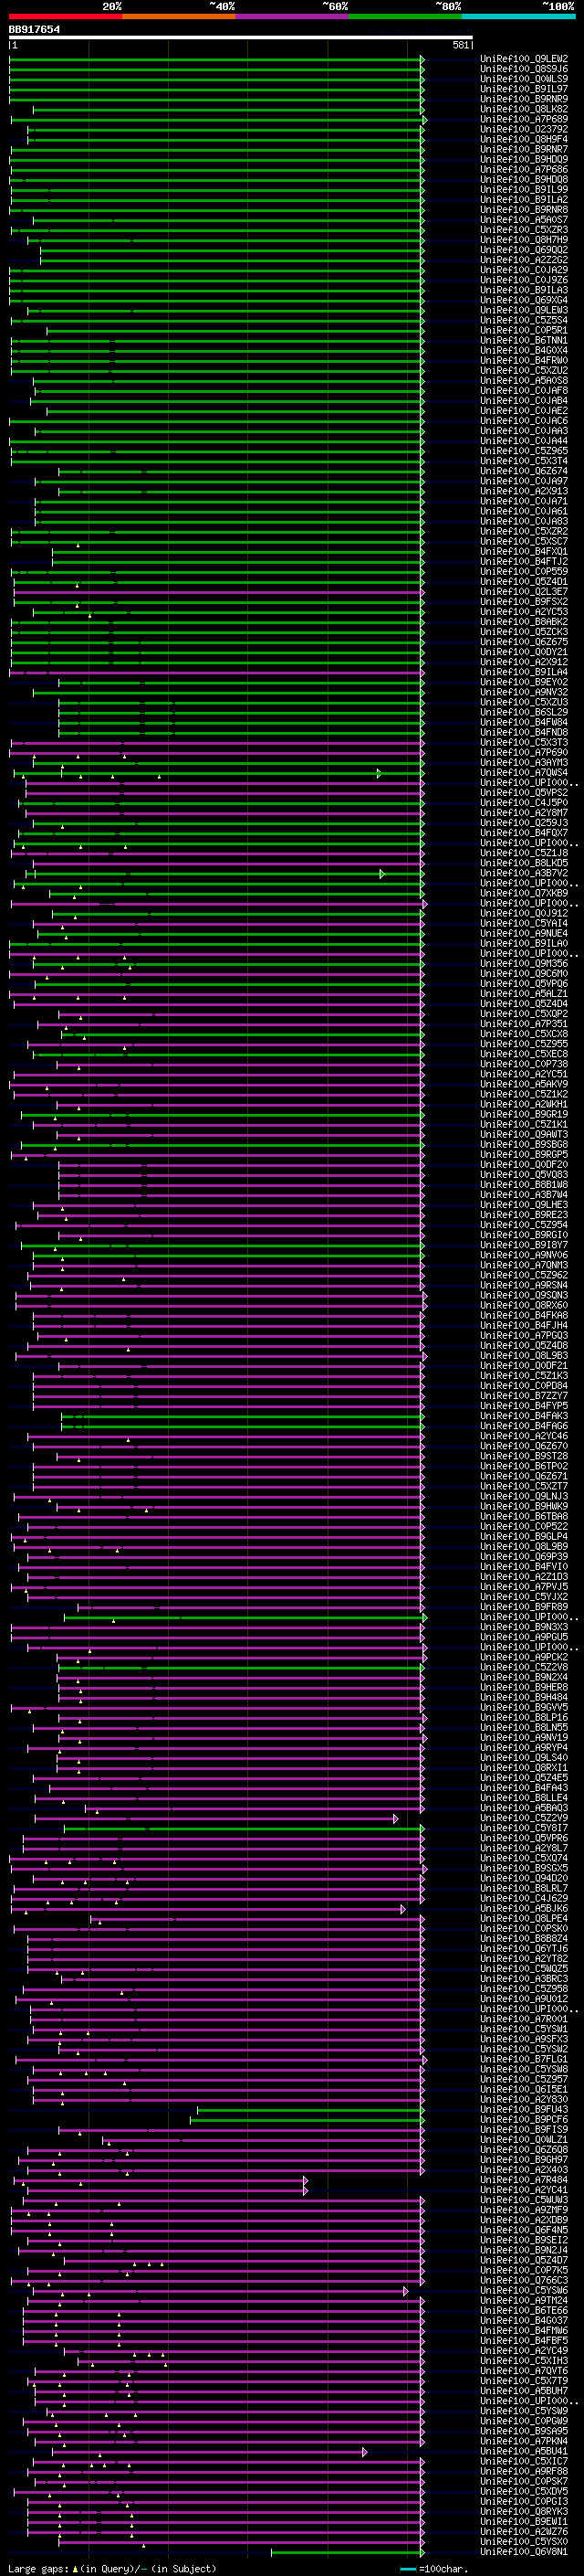
Task: Click the purple ~60% identity color bar
Action: 293,16
